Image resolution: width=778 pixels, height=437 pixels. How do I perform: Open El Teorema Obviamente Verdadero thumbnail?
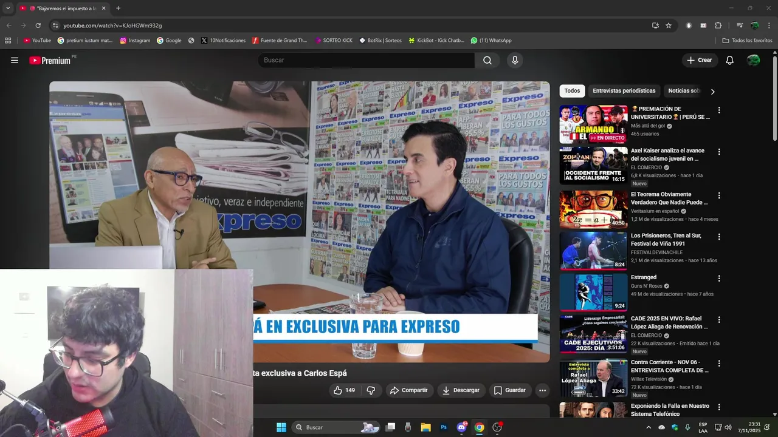pos(593,209)
